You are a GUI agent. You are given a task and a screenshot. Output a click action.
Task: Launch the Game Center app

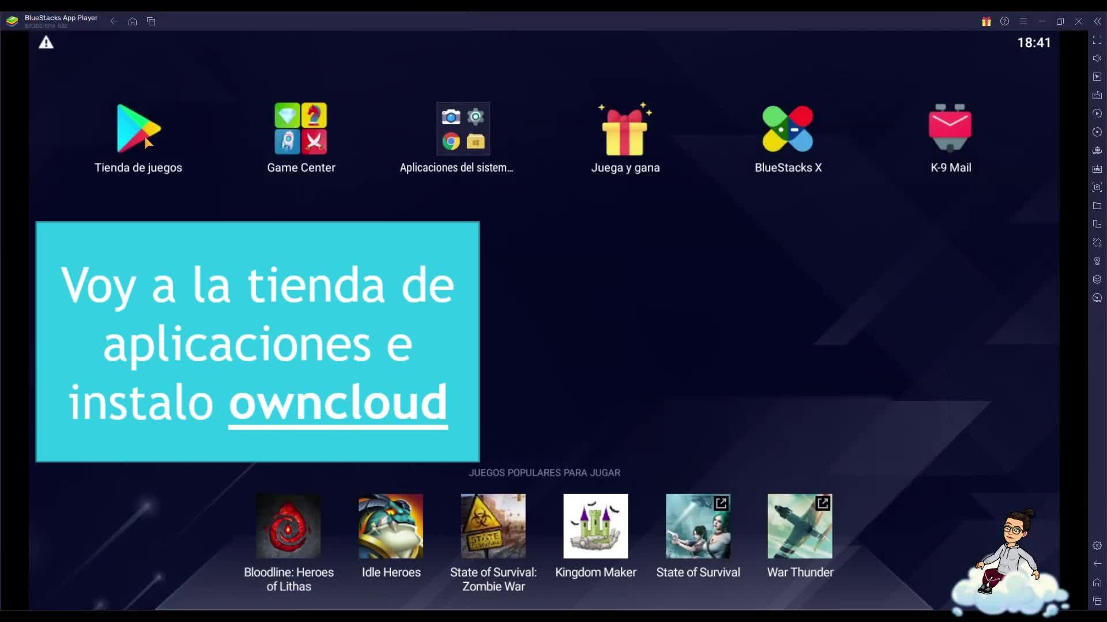point(300,129)
